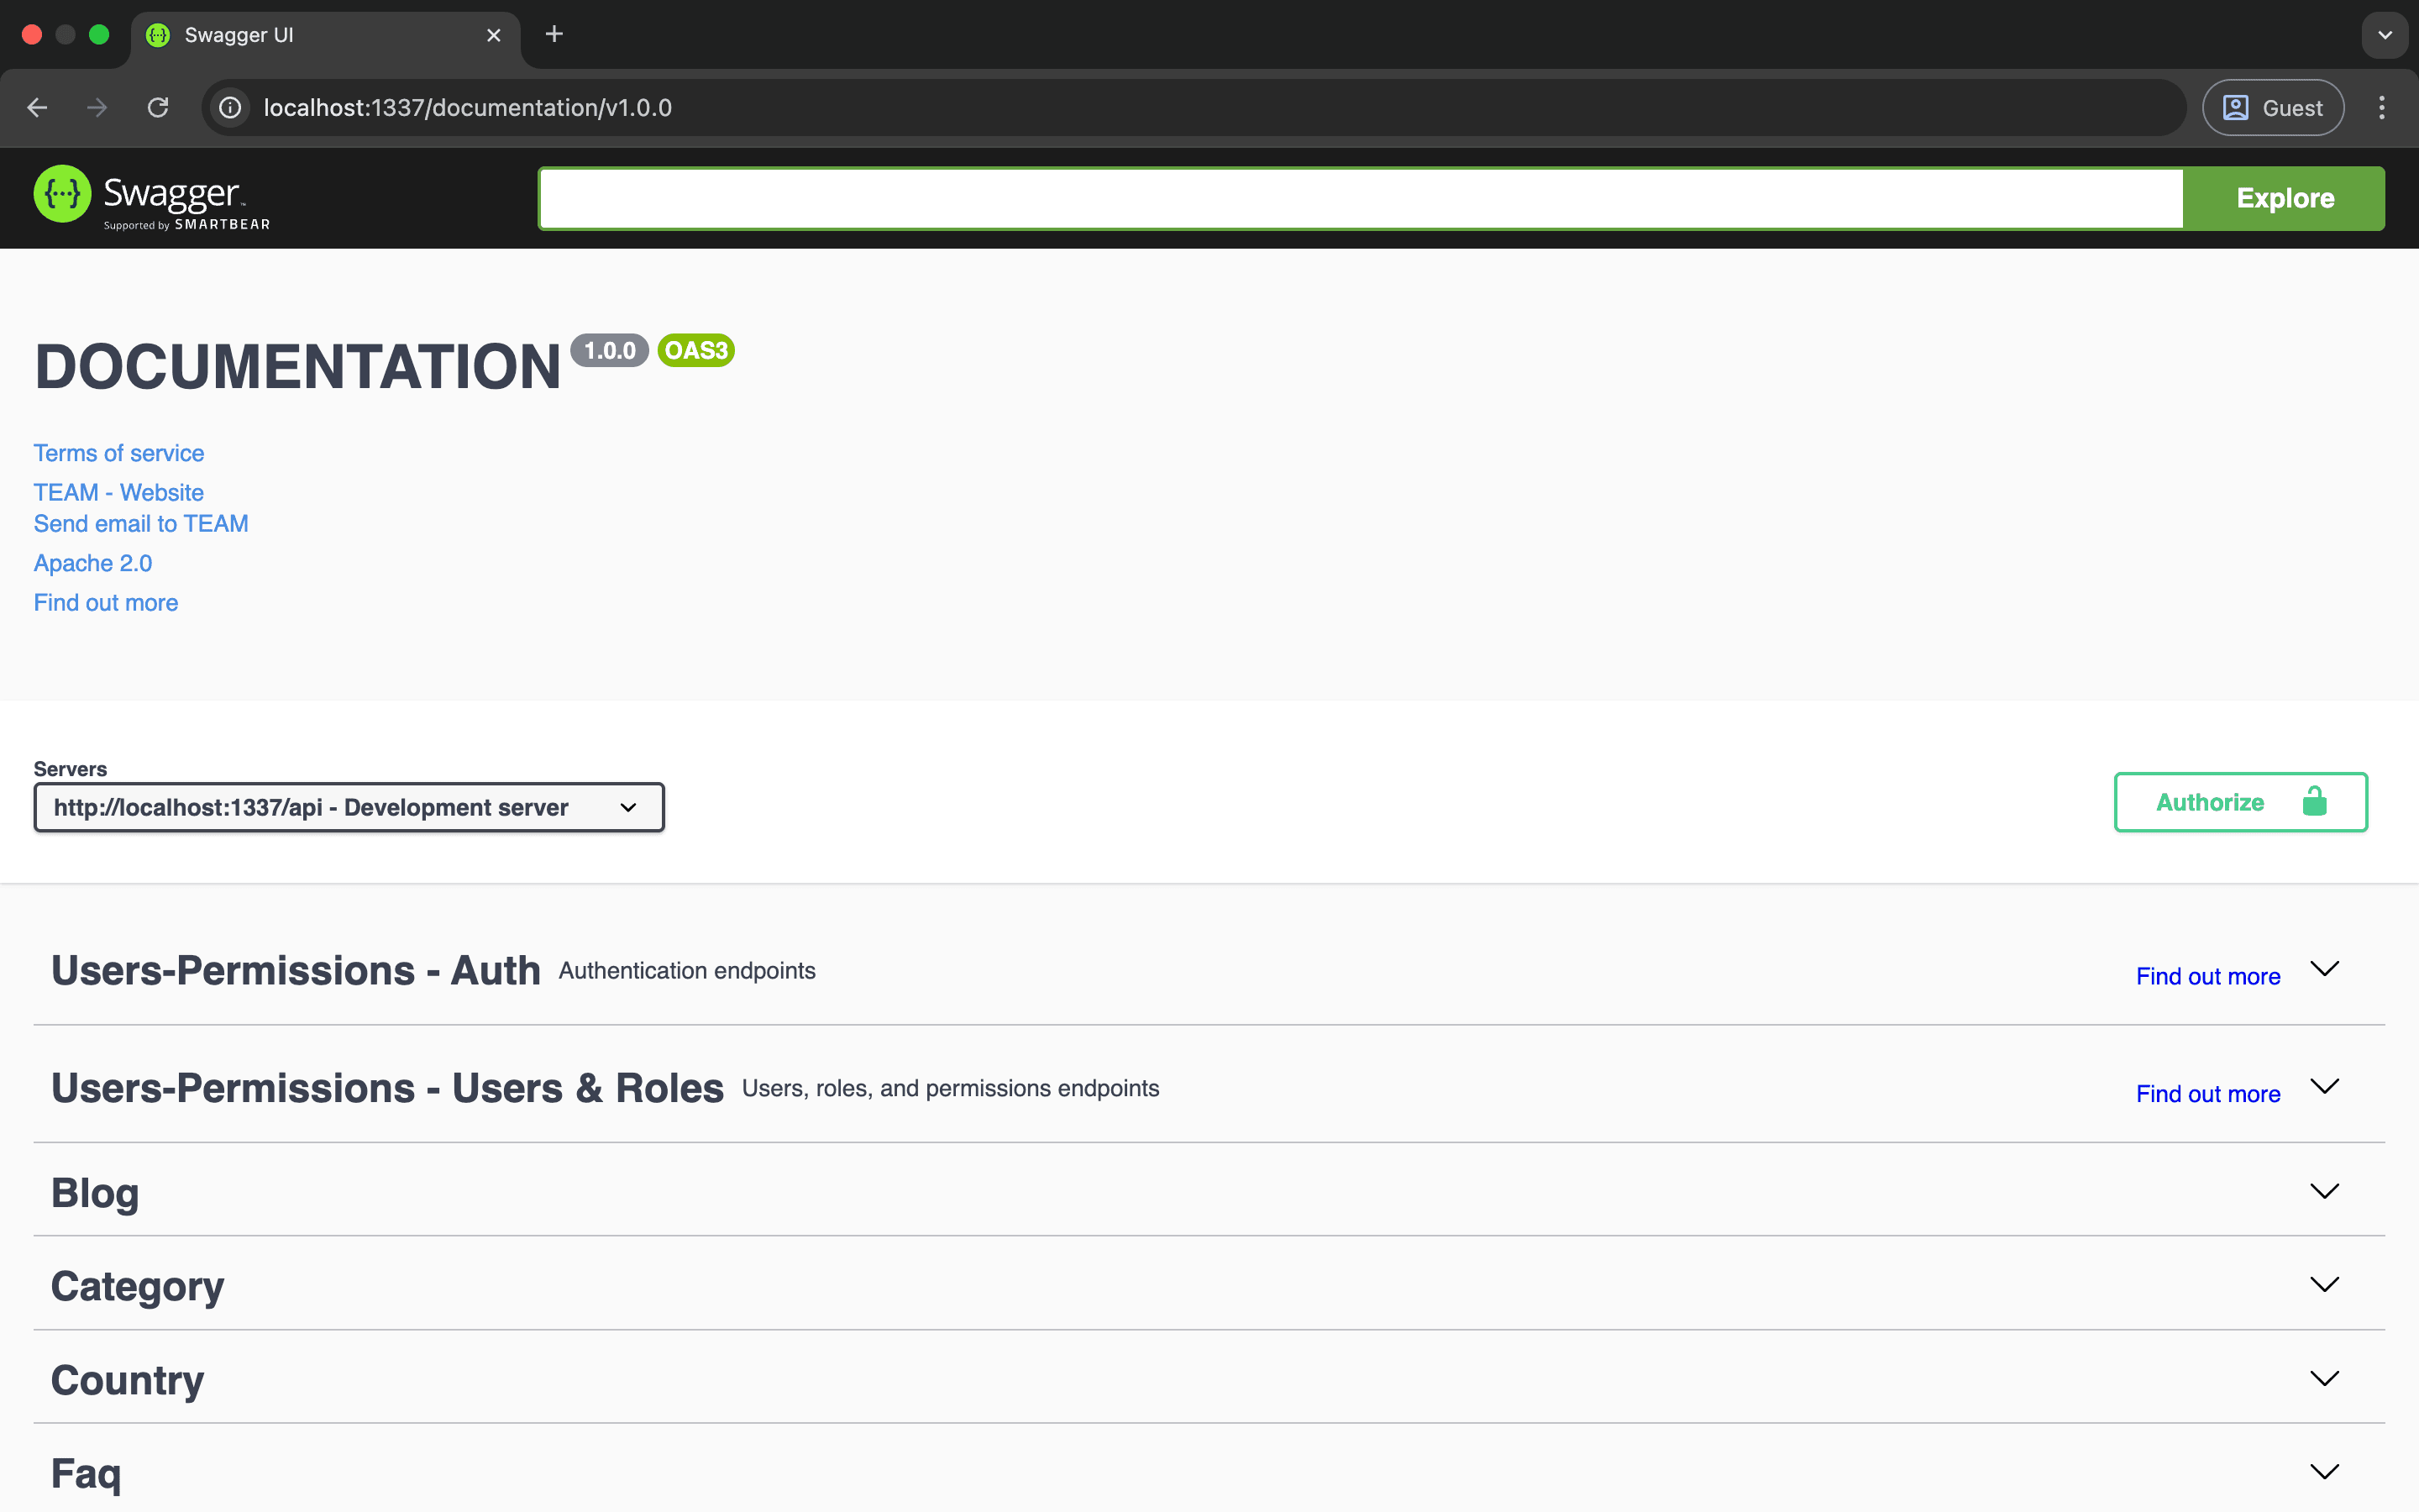This screenshot has width=2419, height=1512.
Task: Click the Authorize button
Action: click(x=2240, y=802)
